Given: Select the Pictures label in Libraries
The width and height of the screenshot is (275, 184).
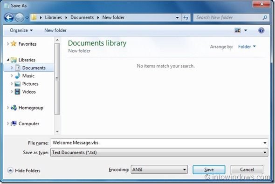Looking at the screenshot, I should coord(30,84).
